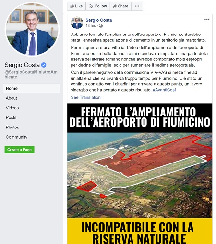Go to the Videos section

[12, 108]
